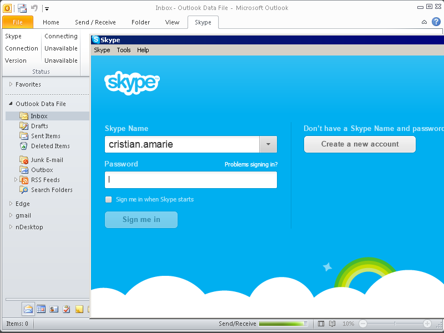Screen dimensions: 444x333
Task: Expand the Edge account node
Action: (11, 203)
